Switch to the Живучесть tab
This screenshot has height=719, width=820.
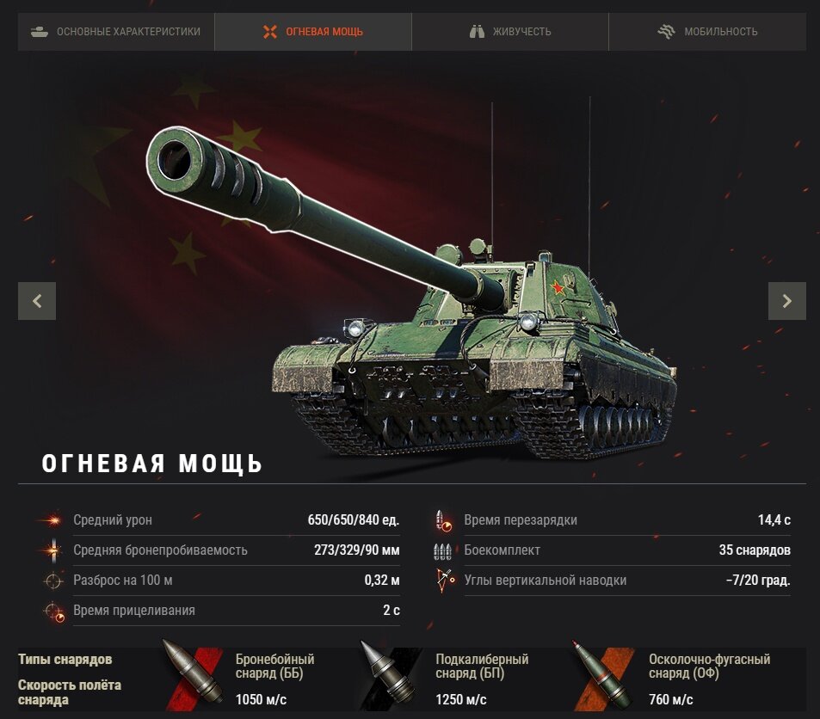pyautogui.click(x=510, y=32)
